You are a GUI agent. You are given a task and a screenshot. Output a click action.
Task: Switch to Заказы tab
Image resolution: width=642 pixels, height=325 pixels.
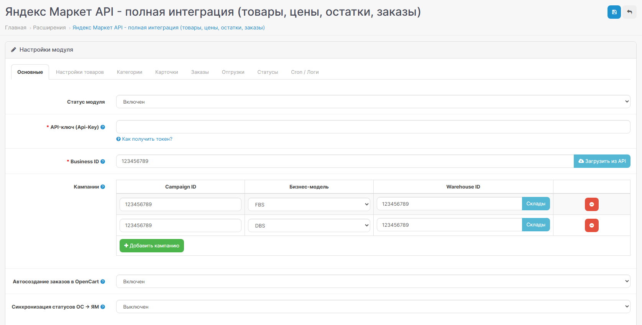[x=200, y=72]
